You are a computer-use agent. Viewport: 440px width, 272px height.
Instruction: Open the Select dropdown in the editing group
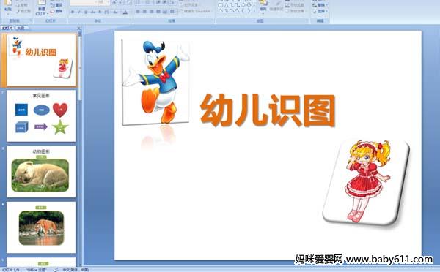[320, 12]
